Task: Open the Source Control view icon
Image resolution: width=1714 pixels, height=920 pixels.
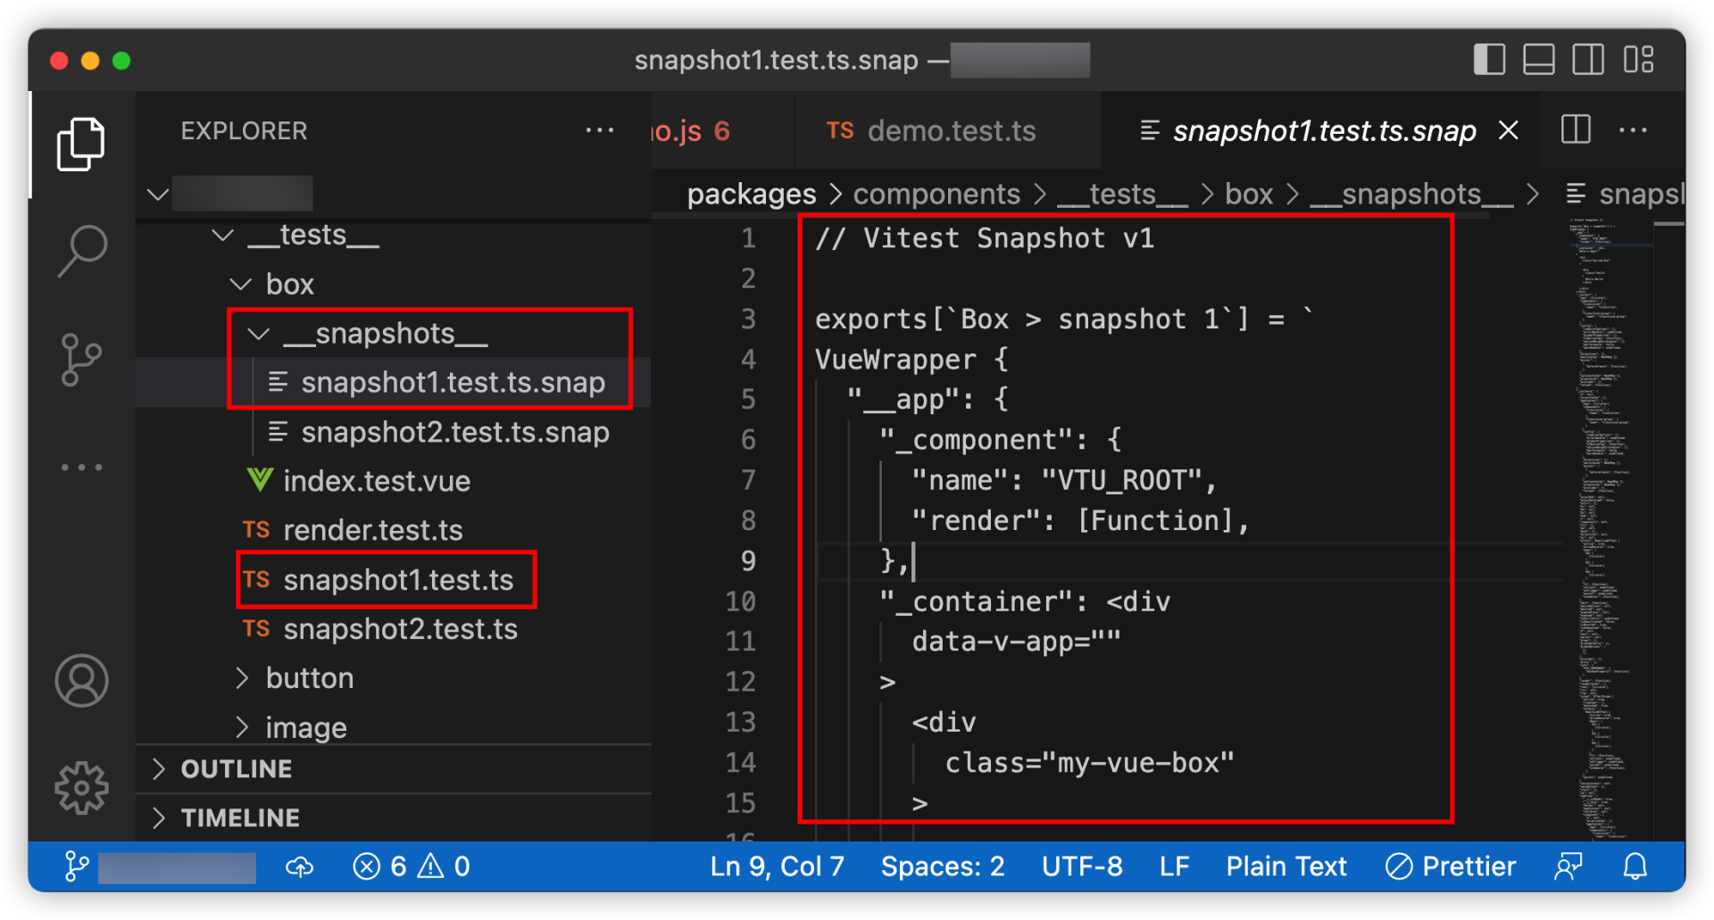Action: pyautogui.click(x=81, y=360)
